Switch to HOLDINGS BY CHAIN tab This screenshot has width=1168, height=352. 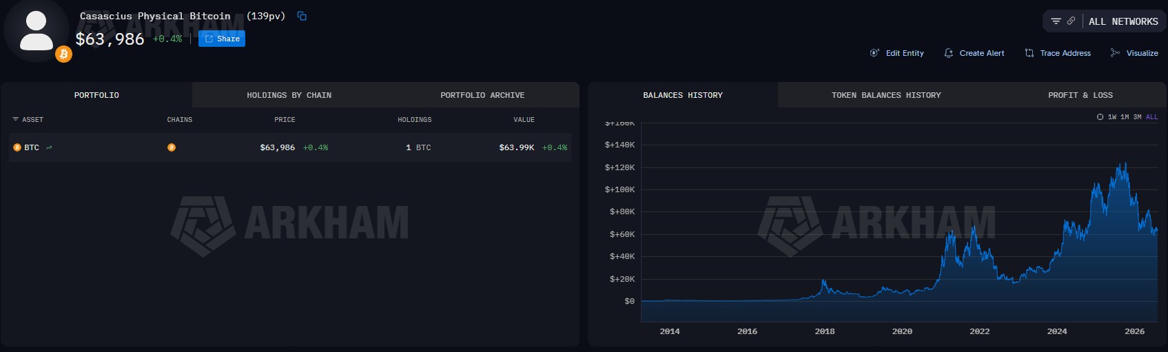[289, 95]
